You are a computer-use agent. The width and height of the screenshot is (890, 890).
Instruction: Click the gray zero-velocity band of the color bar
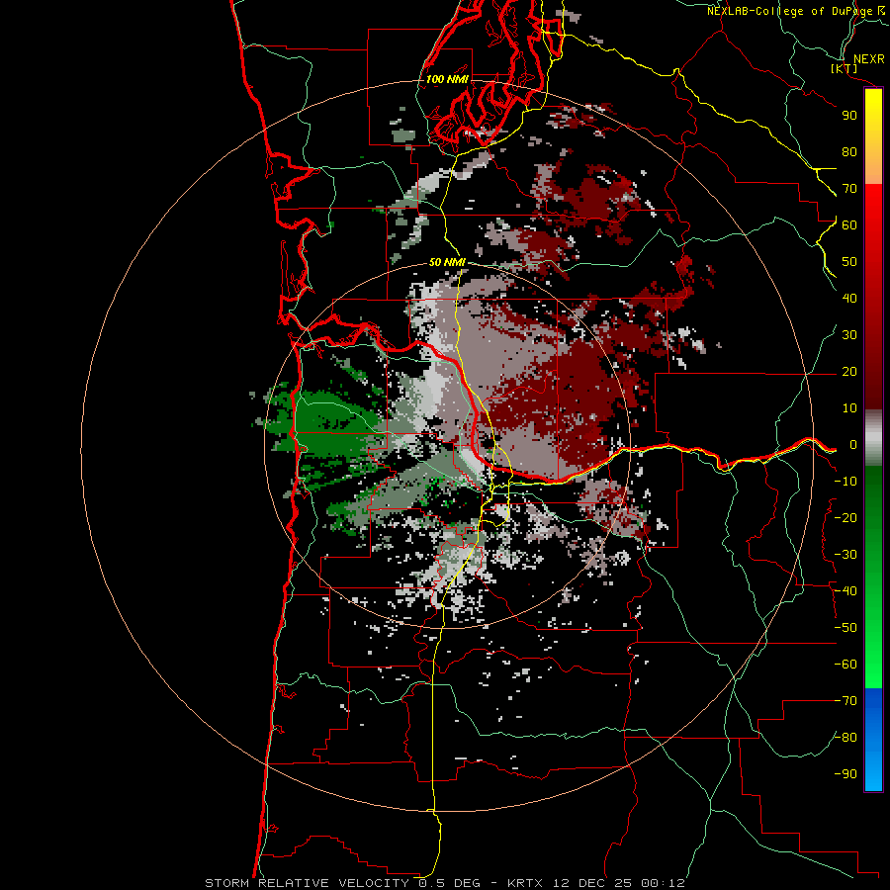tap(873, 438)
